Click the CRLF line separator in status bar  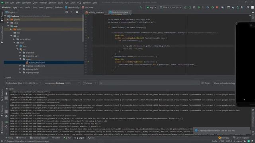(x=222, y=141)
